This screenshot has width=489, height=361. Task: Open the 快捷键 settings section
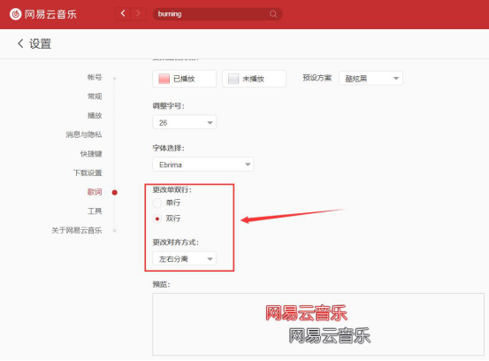point(91,154)
